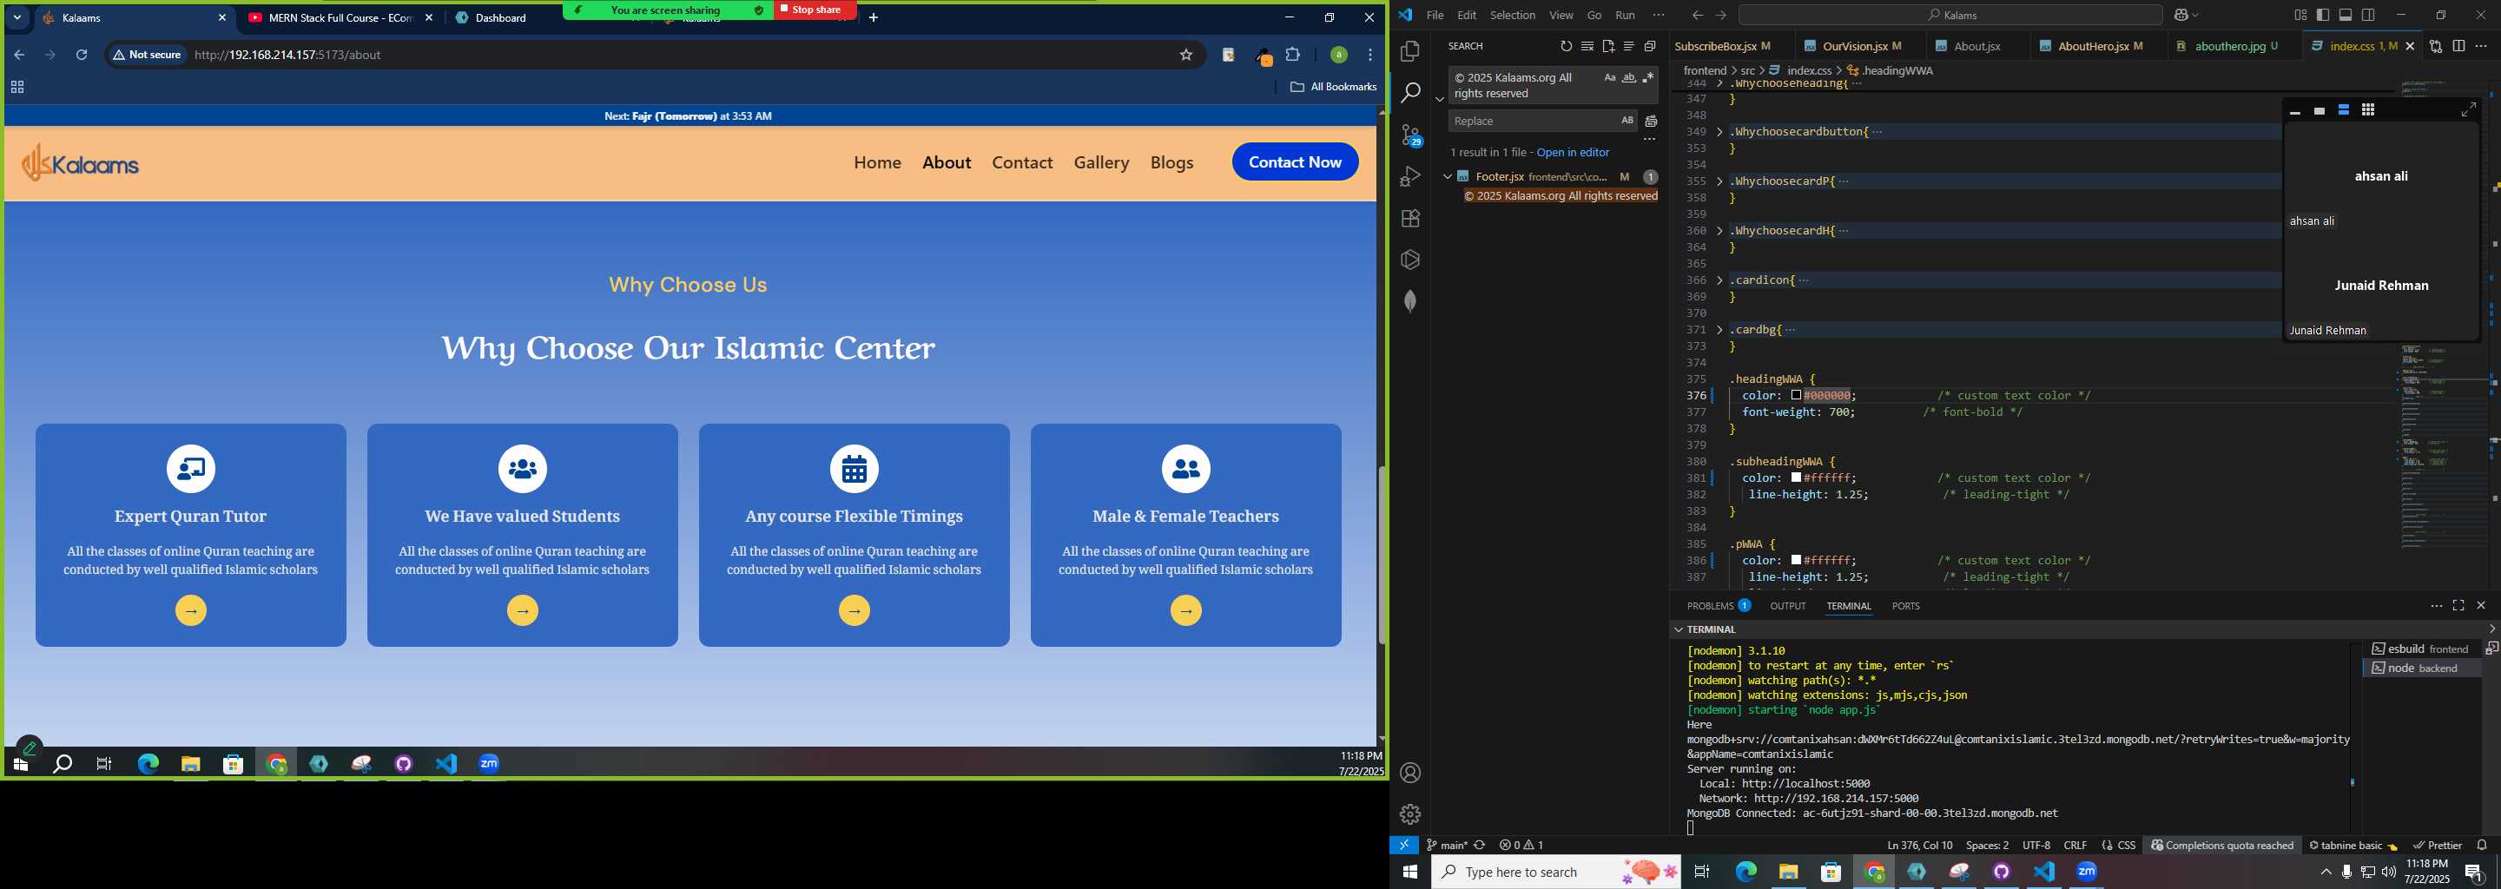Click the Contact Now button on website
The height and width of the screenshot is (889, 2501).
[1295, 162]
